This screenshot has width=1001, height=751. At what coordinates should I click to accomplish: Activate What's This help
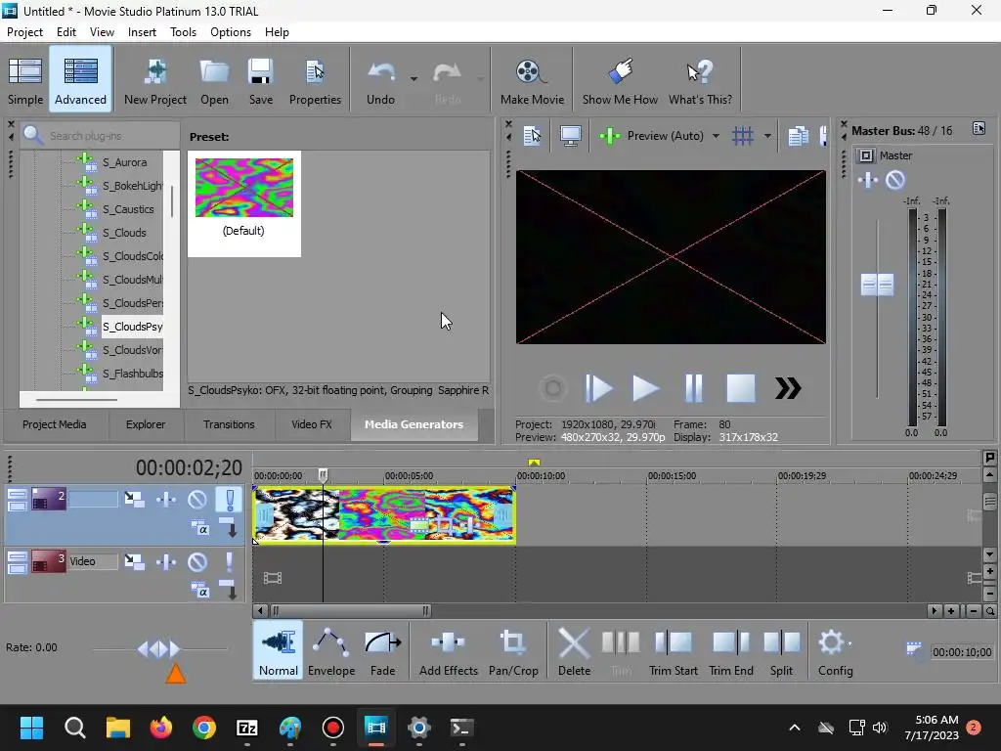click(700, 80)
